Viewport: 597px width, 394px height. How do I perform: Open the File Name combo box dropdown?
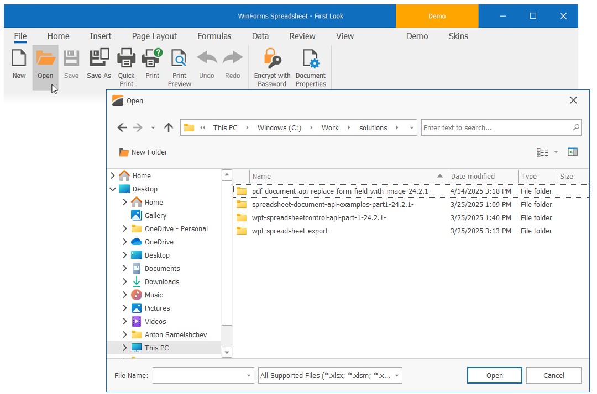click(x=248, y=376)
